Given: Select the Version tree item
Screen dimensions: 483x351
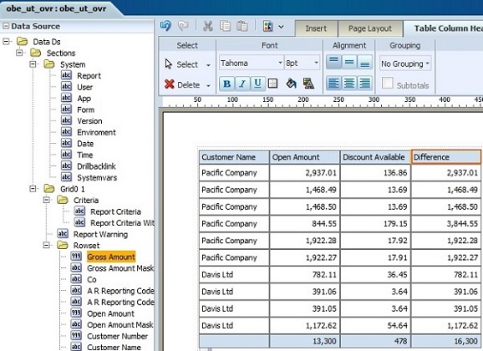Looking at the screenshot, I should click(x=89, y=121).
